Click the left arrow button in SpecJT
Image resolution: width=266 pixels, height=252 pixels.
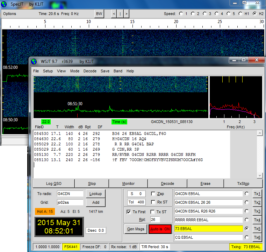(x=114, y=14)
